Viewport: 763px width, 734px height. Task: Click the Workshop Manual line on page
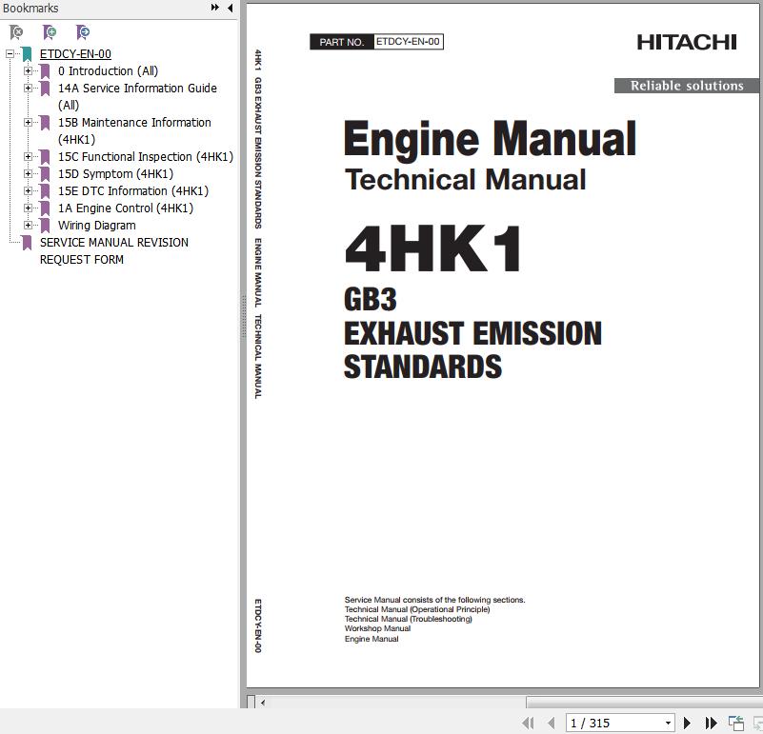coord(377,628)
